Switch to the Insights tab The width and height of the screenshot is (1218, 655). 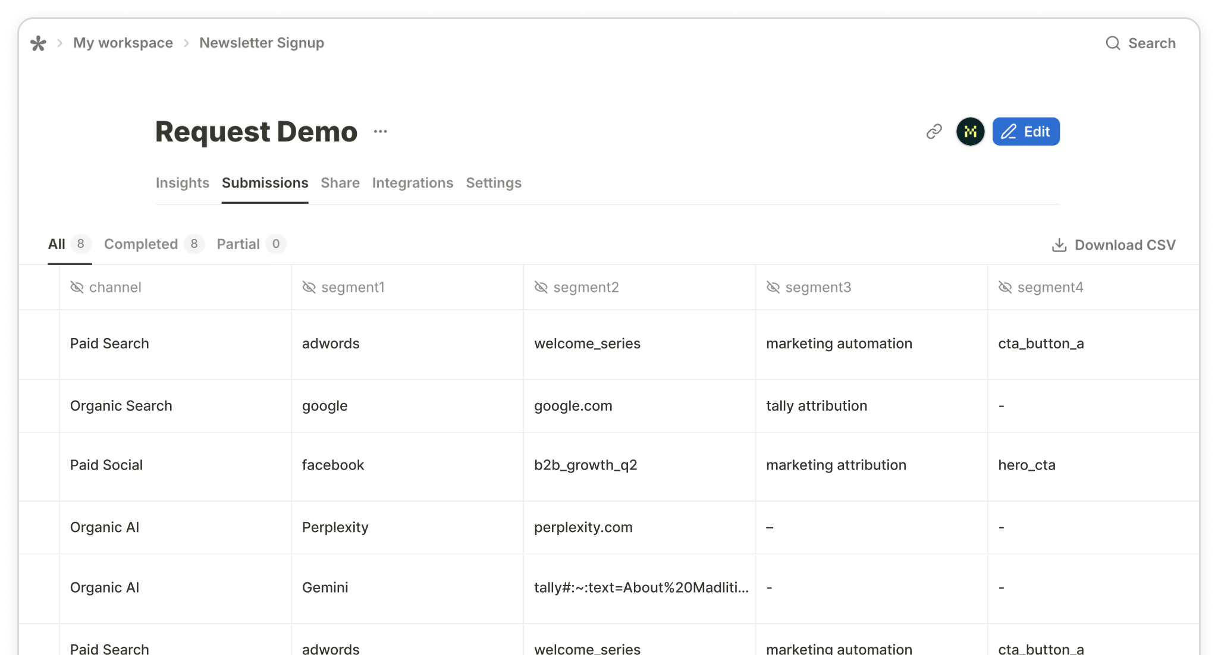pyautogui.click(x=182, y=183)
